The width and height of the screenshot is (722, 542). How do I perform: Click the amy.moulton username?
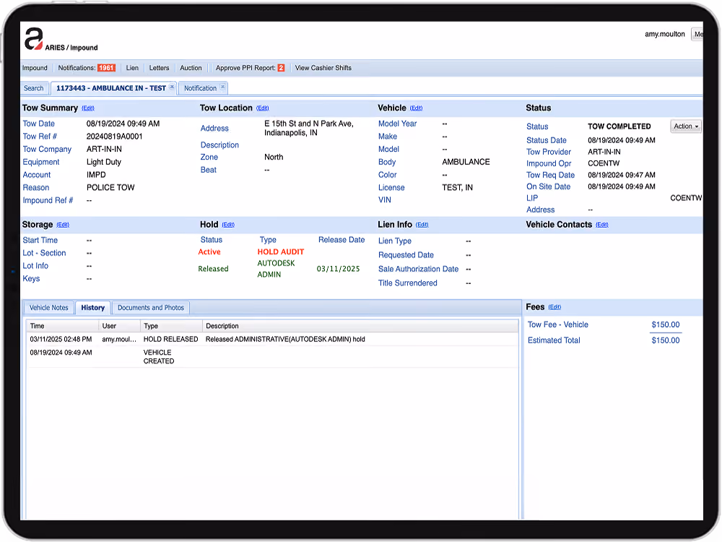click(664, 34)
